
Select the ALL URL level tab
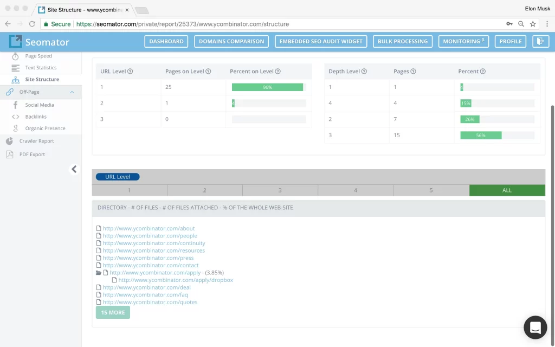pyautogui.click(x=507, y=190)
